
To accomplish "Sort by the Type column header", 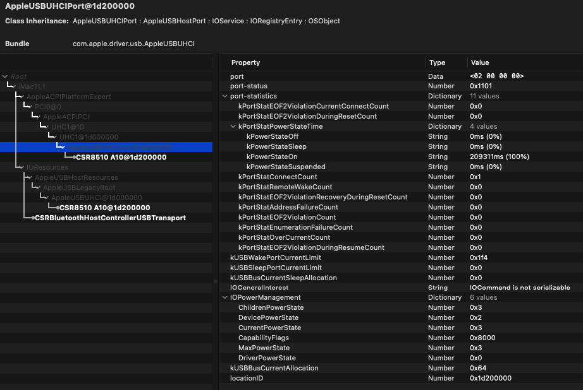I will 438,62.
